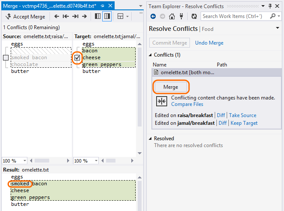Click the Take Source link
284x211 pixels.
(x=243, y=115)
